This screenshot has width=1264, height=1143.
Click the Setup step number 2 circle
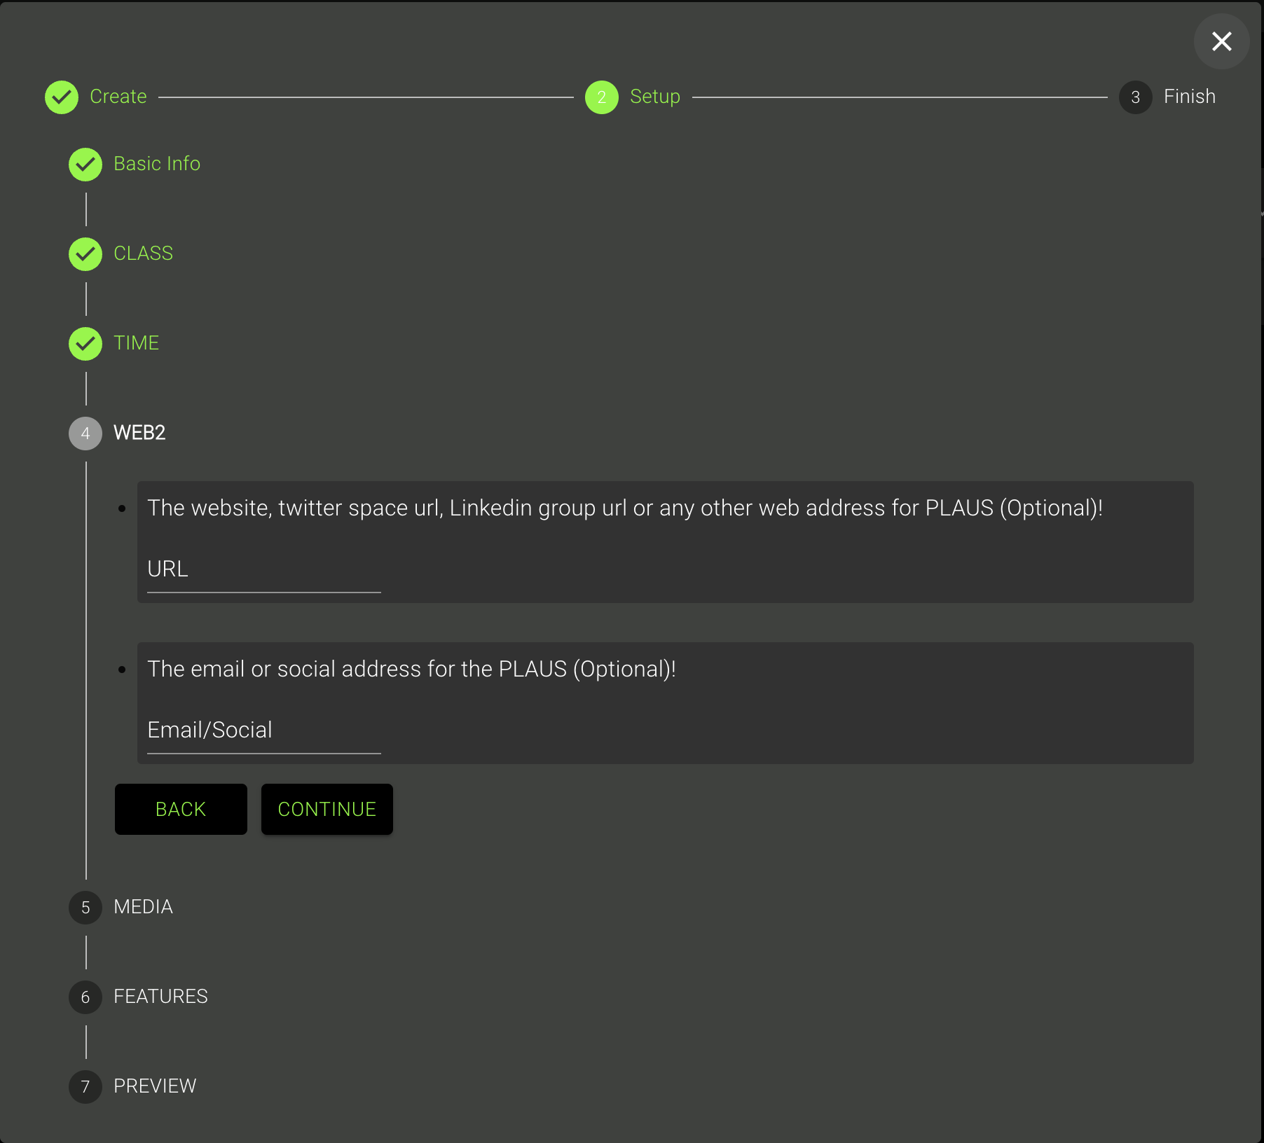click(x=601, y=97)
